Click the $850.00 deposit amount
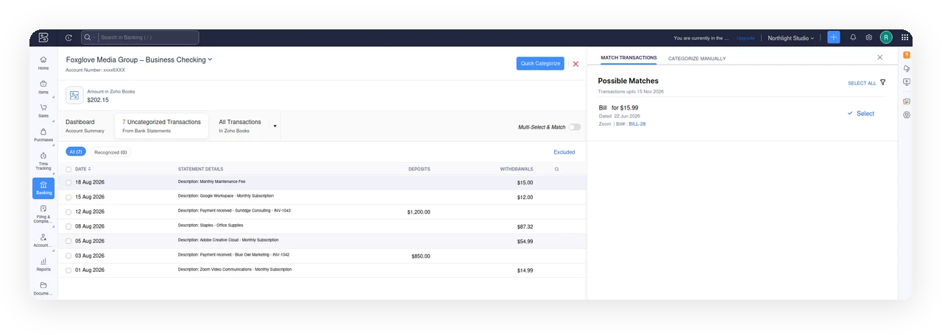The height and width of the screenshot is (335, 942). coord(421,256)
